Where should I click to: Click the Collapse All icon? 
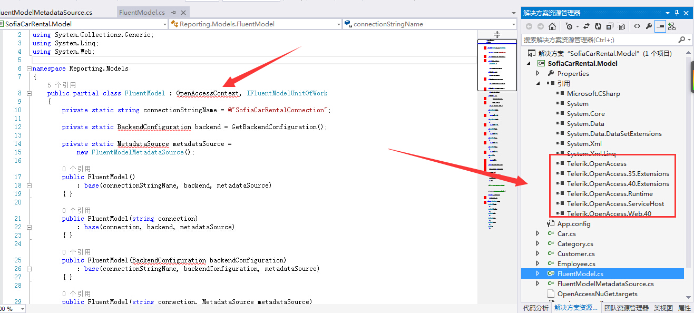610,26
